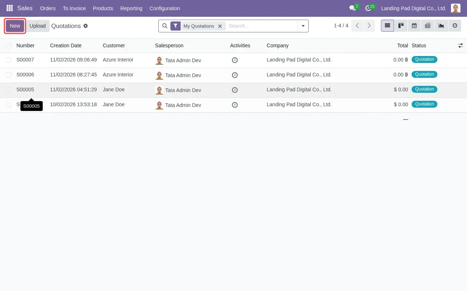Open the optional columns selector

[460, 45]
